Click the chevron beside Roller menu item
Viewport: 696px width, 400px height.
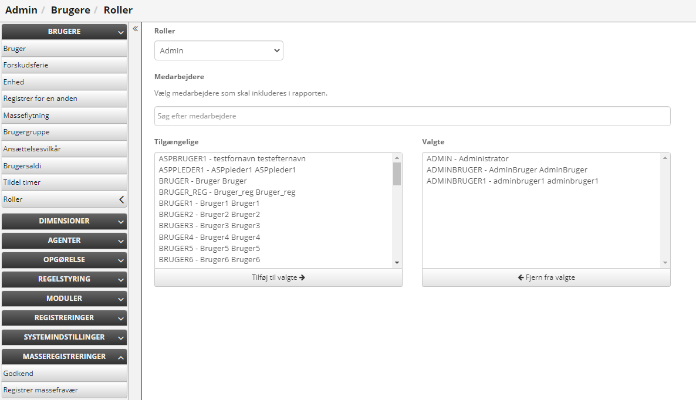click(121, 199)
